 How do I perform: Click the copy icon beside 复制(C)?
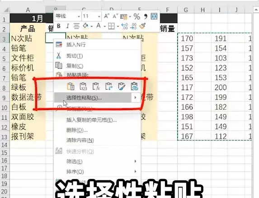pyautogui.click(x=59, y=65)
